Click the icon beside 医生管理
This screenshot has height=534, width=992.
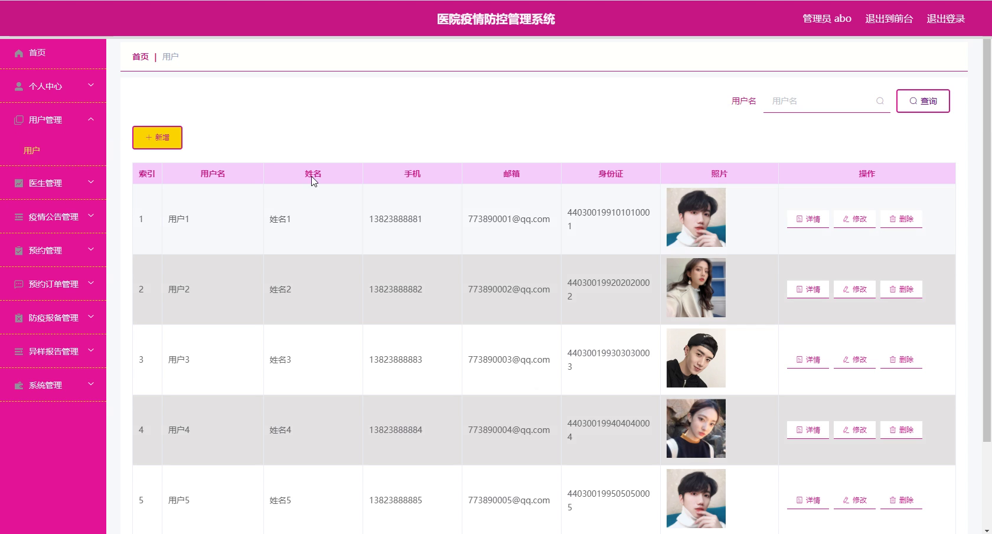pyautogui.click(x=19, y=183)
